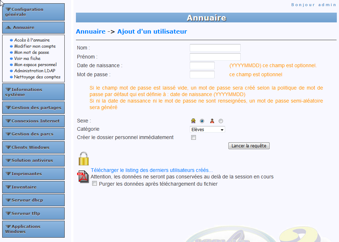
Task: Expand the Applications Windows menu
Action: pos(34,229)
